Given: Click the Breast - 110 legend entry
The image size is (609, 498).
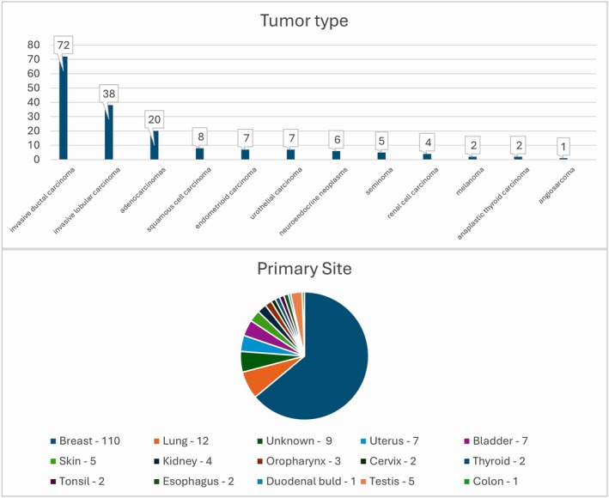Looking at the screenshot, I should point(85,441).
